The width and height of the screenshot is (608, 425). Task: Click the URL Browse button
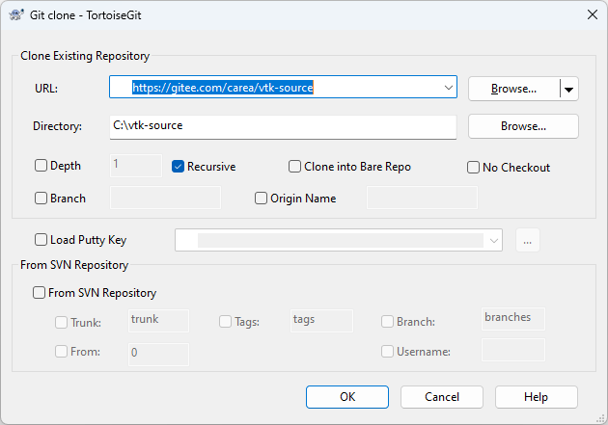tap(513, 89)
